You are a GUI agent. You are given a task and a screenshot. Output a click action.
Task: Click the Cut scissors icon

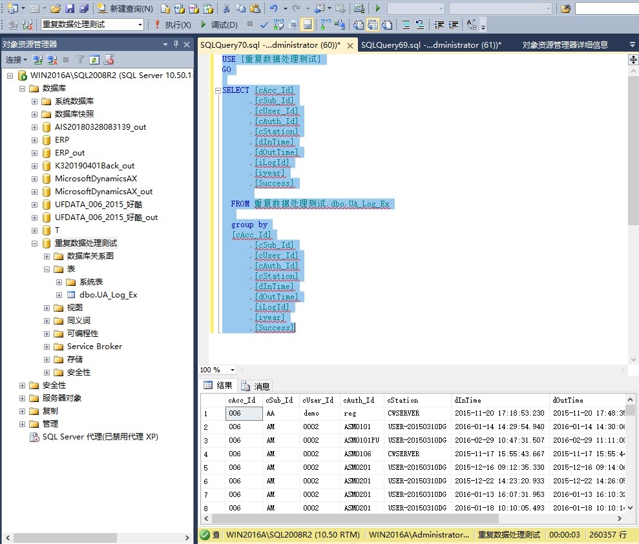[x=227, y=9]
